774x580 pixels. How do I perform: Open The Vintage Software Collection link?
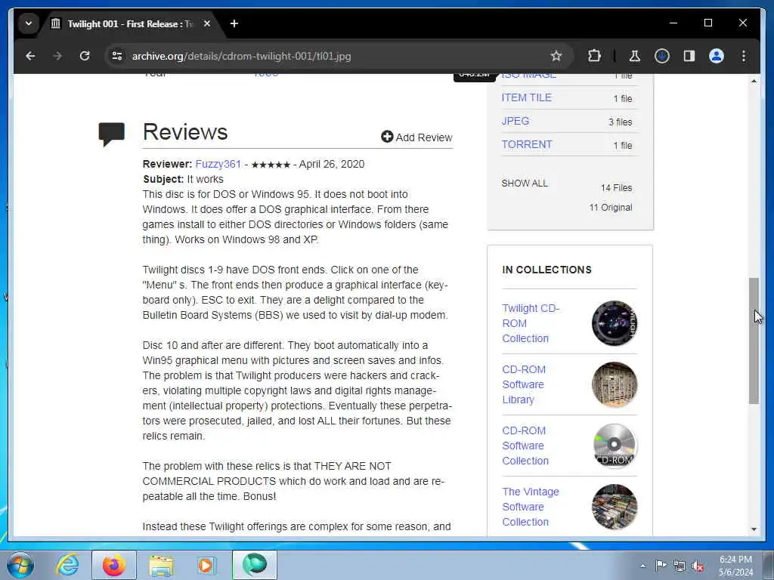tap(531, 507)
